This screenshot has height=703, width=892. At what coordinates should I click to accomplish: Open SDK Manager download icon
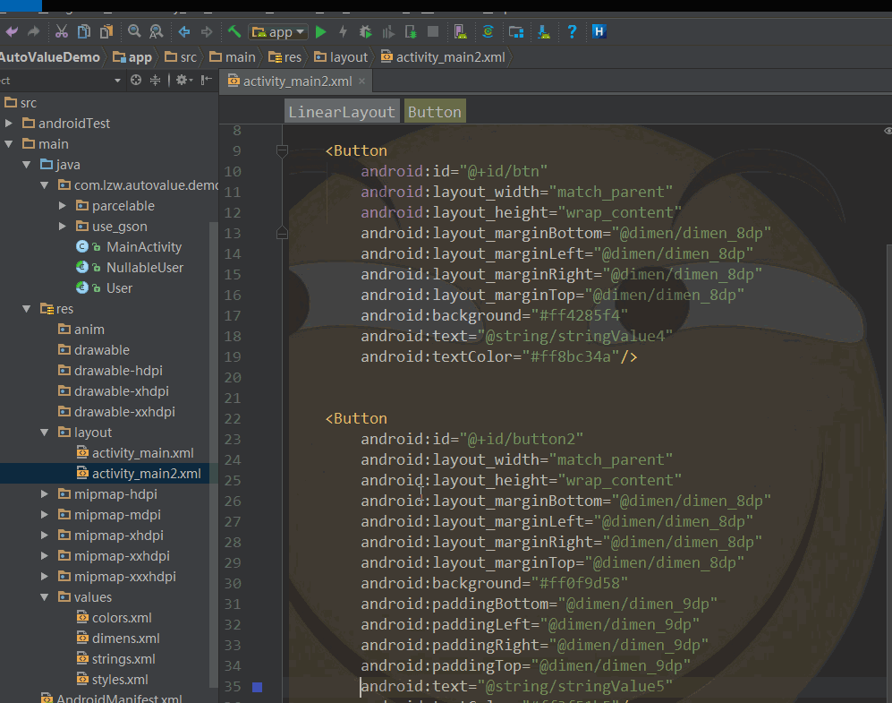543,32
